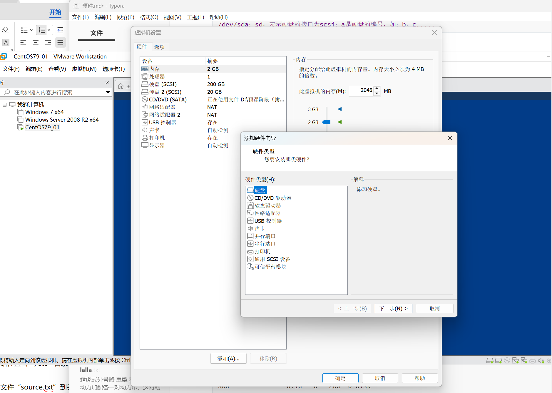Decrease memory with the spinner down arrow
552x393 pixels.
(x=377, y=93)
